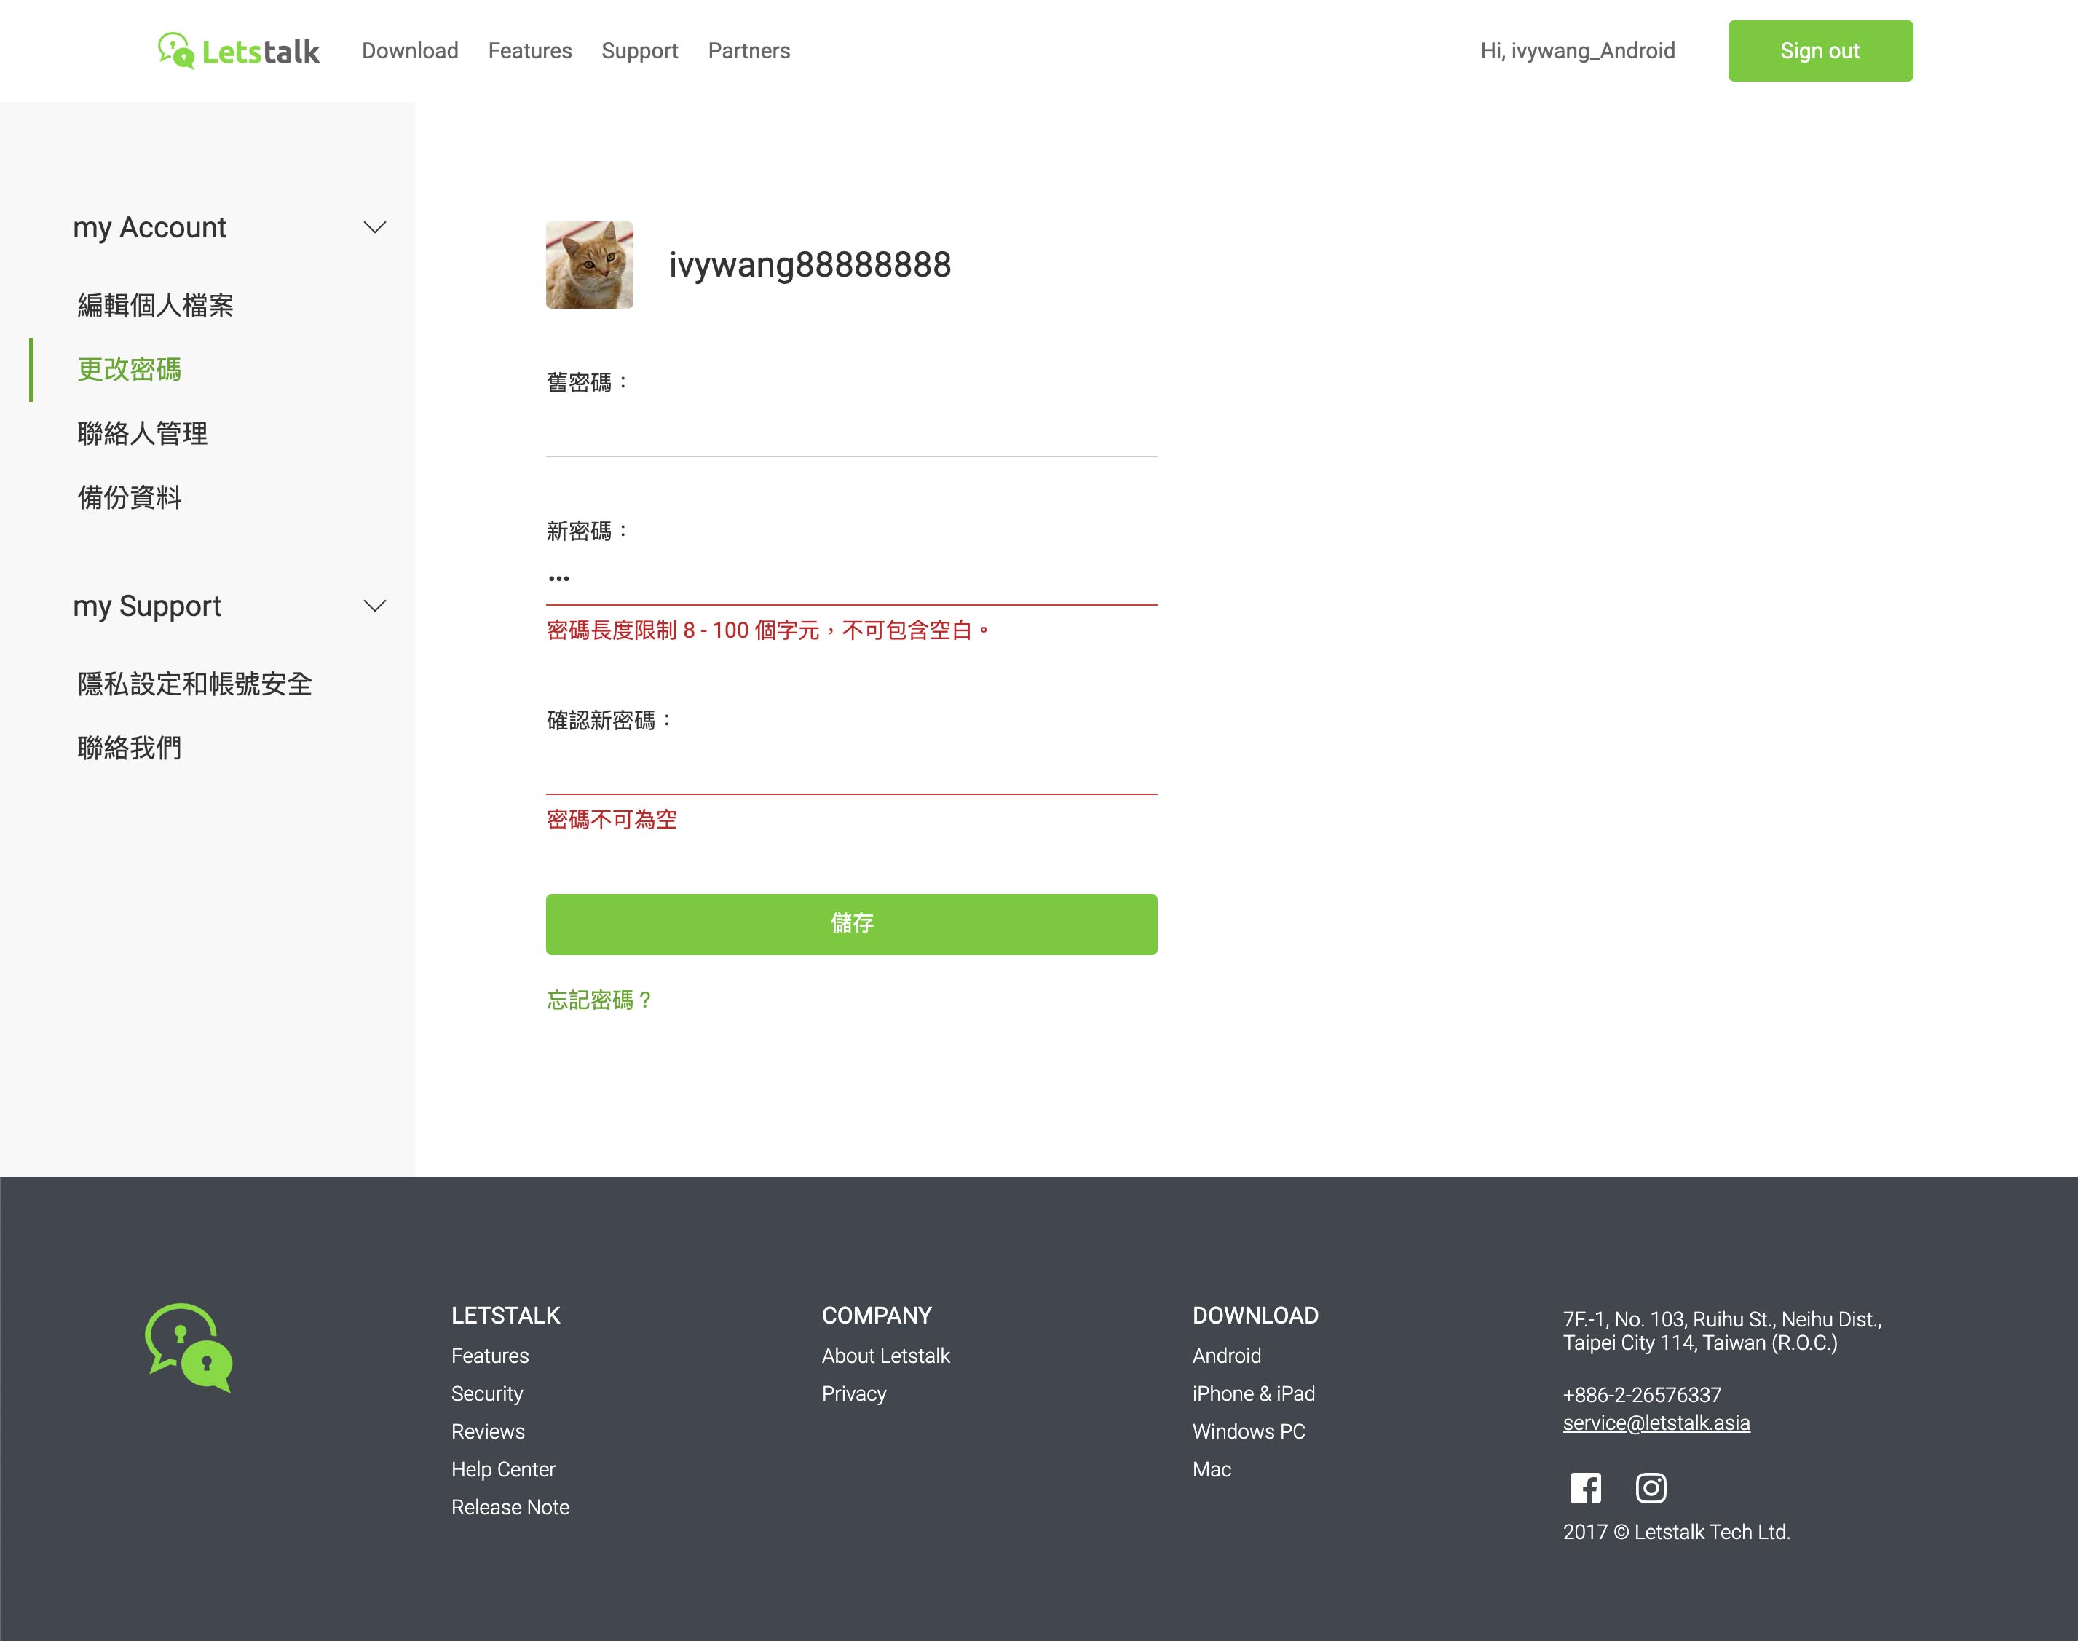Collapse the my Account section chevron
This screenshot has width=2078, height=1641.
click(x=375, y=228)
